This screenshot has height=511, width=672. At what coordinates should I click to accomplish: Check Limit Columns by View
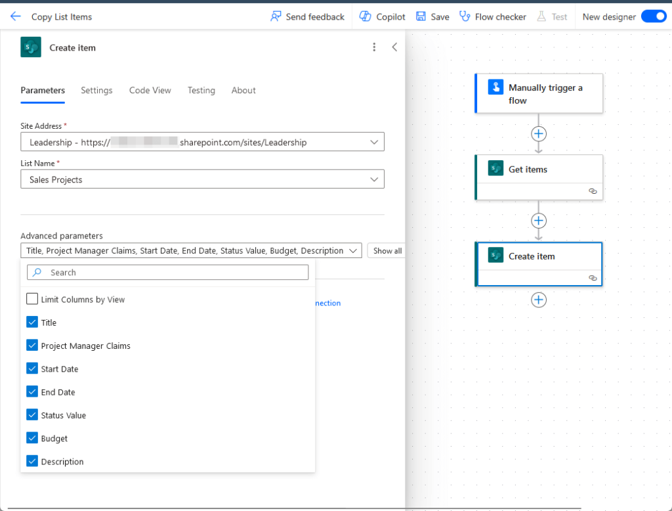coord(32,299)
